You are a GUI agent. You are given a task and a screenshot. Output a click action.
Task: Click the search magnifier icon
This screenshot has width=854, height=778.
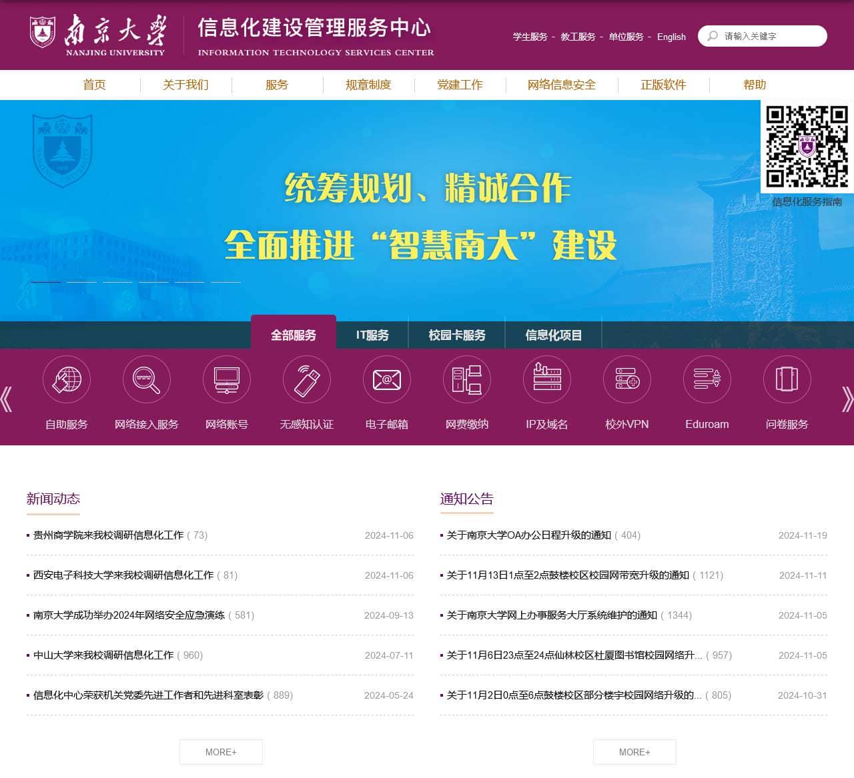713,36
